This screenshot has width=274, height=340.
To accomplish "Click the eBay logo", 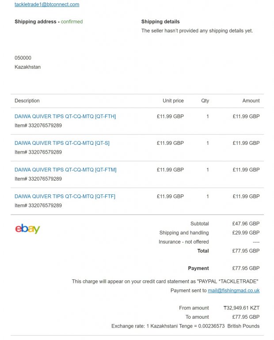I will [x=27, y=228].
